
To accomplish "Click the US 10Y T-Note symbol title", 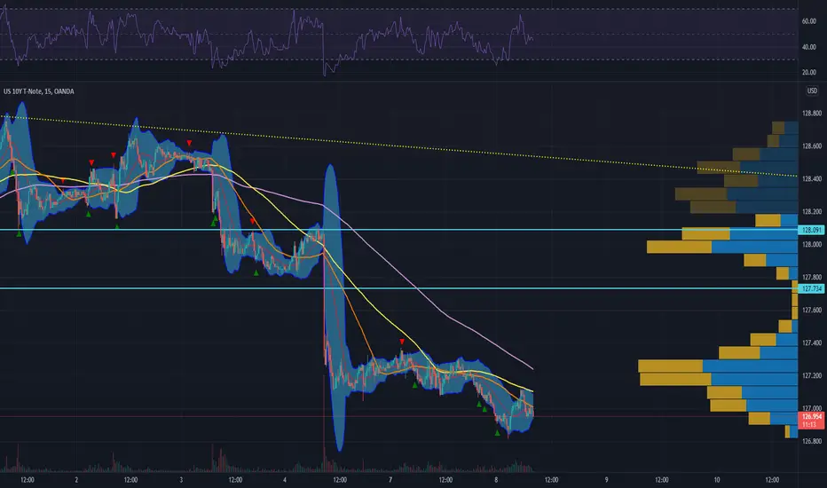I will click(x=38, y=91).
